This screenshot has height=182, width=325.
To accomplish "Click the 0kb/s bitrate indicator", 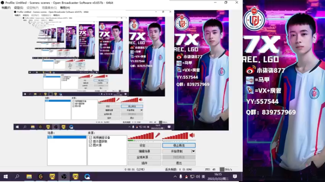I will click(x=226, y=169).
